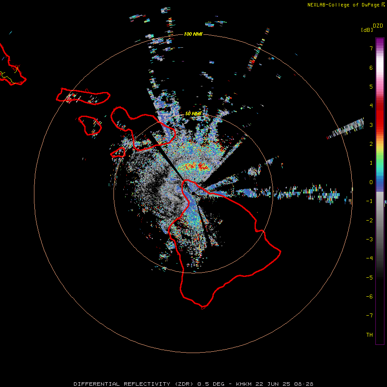This screenshot has width=387, height=387.
Task: Click the 7 value on color scale
Action: (x=371, y=48)
